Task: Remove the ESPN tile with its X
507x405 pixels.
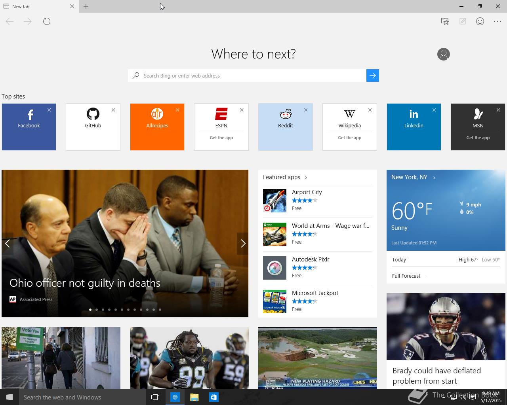Action: tap(242, 110)
